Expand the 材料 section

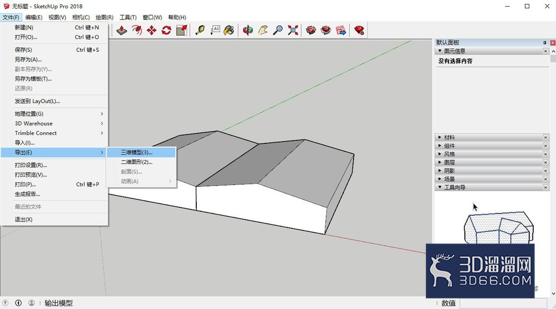pos(440,137)
